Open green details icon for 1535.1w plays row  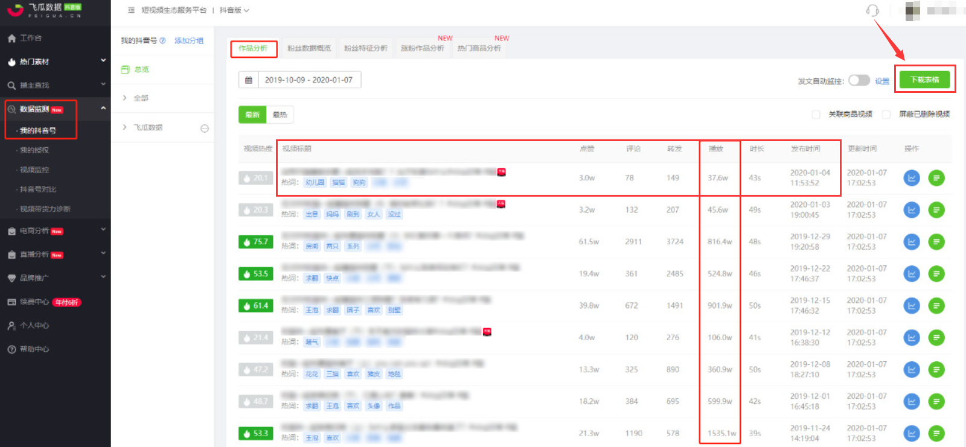(936, 433)
